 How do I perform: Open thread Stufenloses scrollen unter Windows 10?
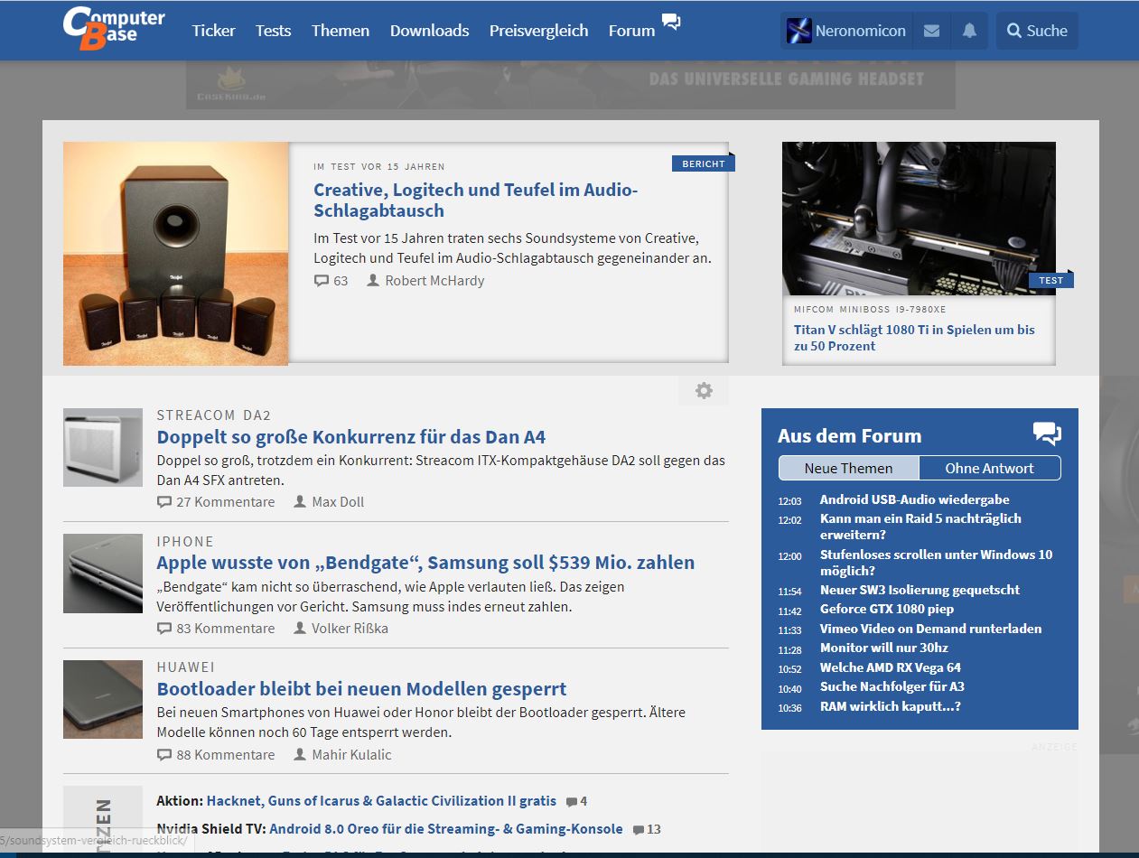(936, 563)
